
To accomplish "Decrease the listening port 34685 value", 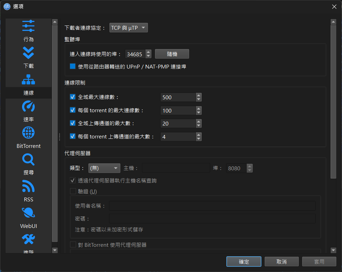I will (x=148, y=56).
